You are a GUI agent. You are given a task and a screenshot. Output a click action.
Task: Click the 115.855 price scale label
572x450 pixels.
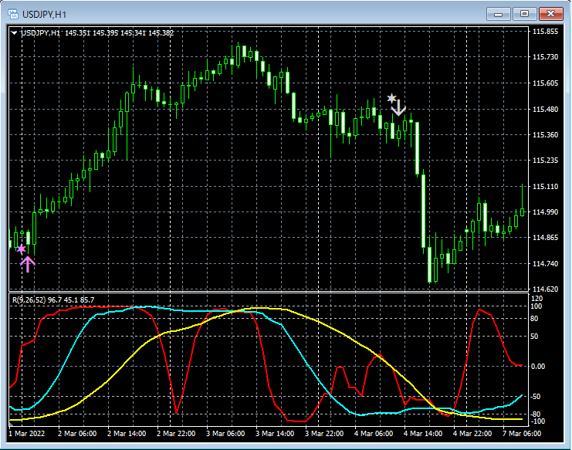coord(546,32)
